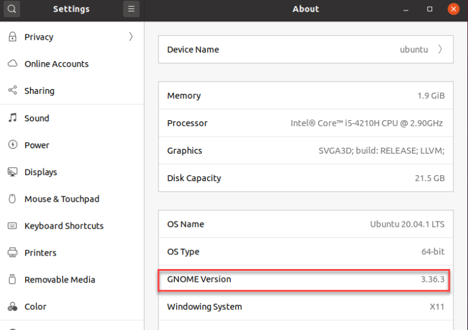Switch to Power settings
Viewport: 468px width, 330px height.
click(x=72, y=145)
